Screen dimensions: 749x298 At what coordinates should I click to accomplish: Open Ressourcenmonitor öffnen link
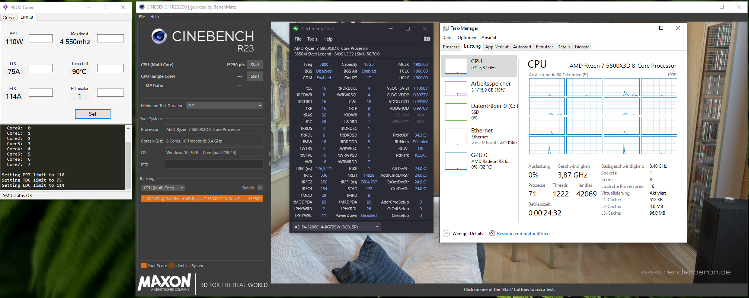(x=523, y=234)
